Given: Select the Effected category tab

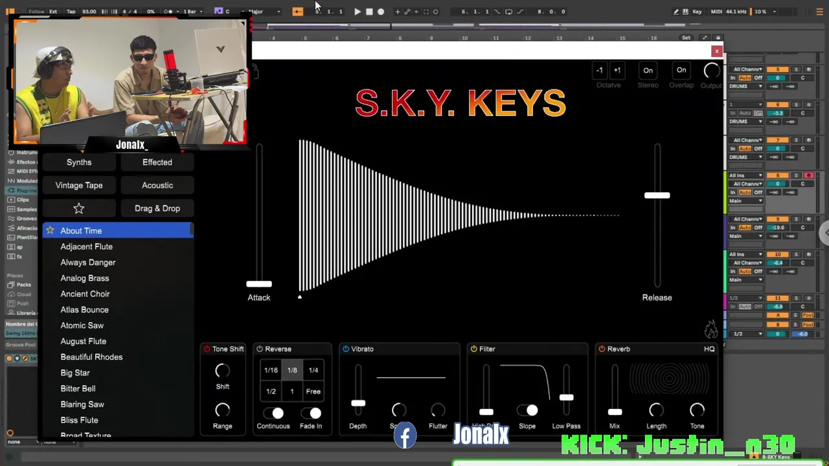Looking at the screenshot, I should click(x=157, y=162).
